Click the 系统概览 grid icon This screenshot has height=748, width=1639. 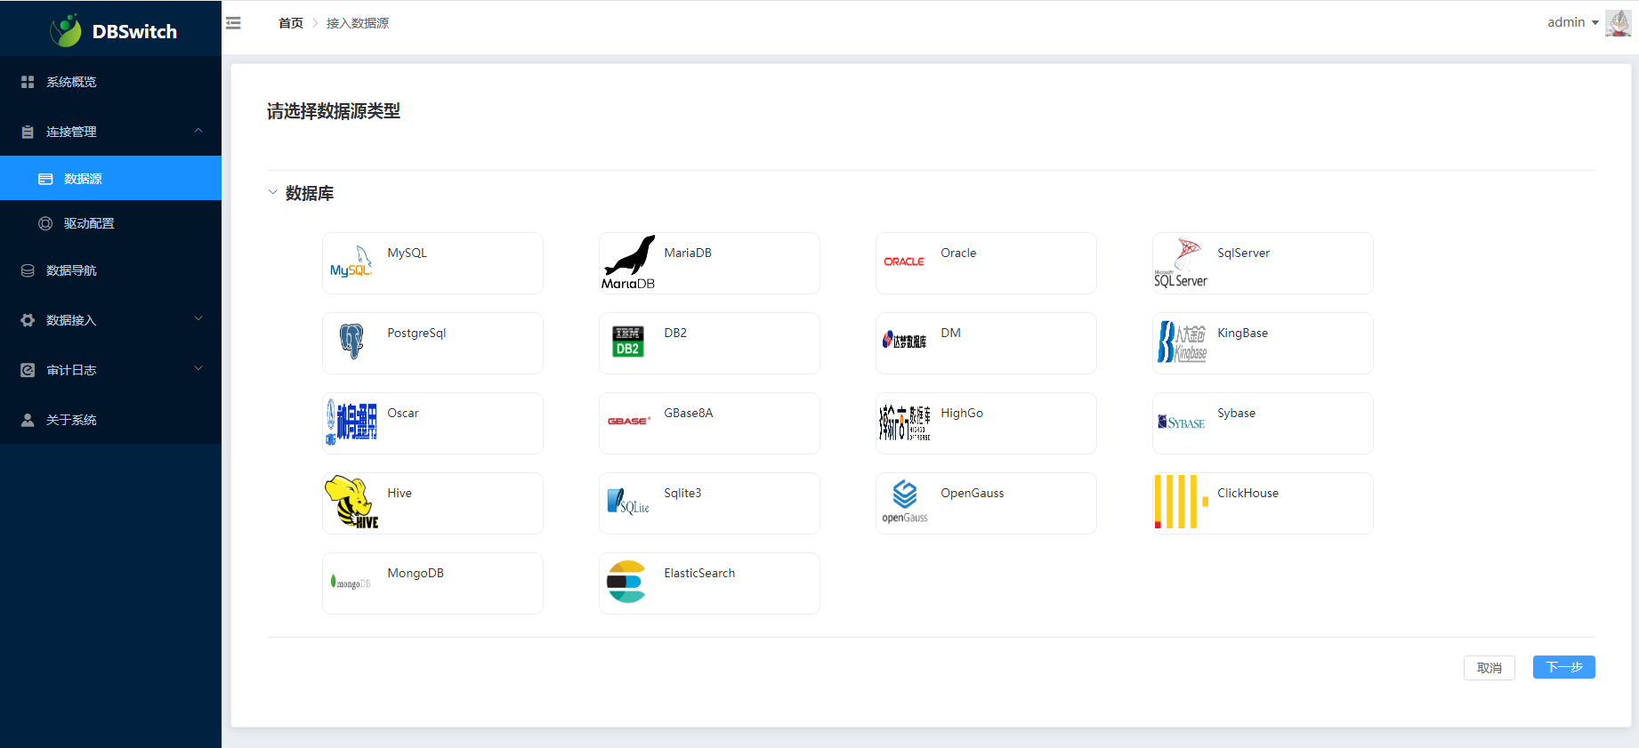[28, 82]
